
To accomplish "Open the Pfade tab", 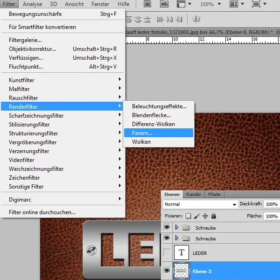I will 214,194.
